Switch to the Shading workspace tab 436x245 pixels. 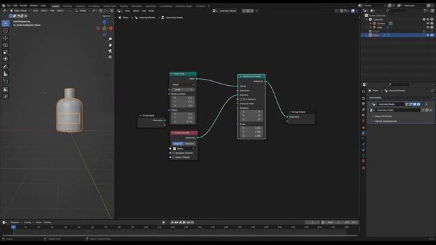click(124, 6)
